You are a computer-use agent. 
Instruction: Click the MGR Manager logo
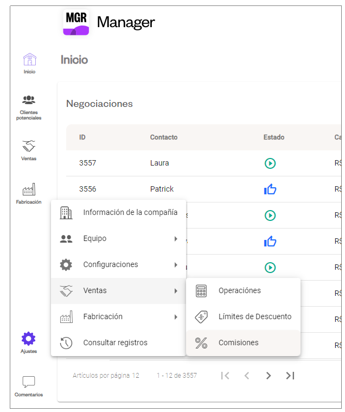[x=76, y=22]
